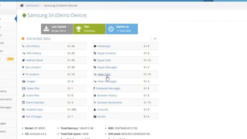Click the globe icon beside Browser History

coord(95,95)
